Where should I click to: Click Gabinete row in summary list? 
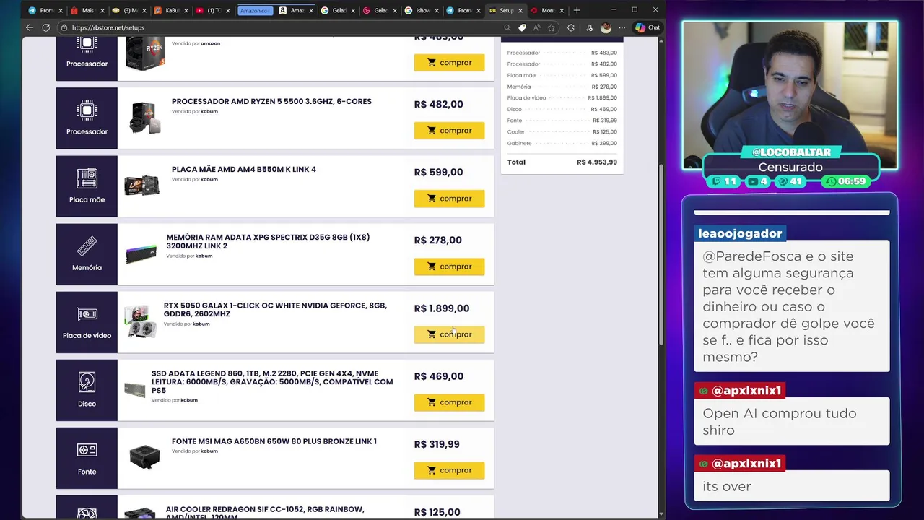[562, 143]
